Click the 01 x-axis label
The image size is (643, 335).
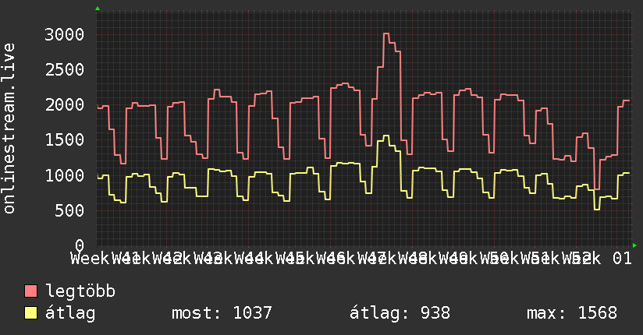[x=622, y=259]
